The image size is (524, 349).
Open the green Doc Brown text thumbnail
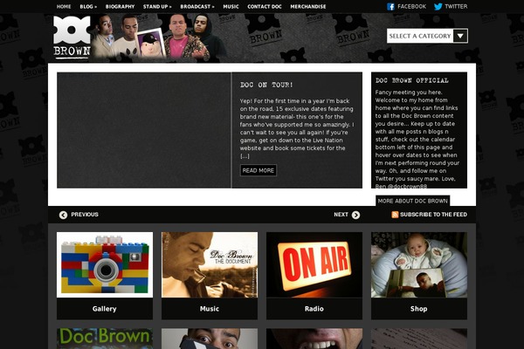click(105, 339)
